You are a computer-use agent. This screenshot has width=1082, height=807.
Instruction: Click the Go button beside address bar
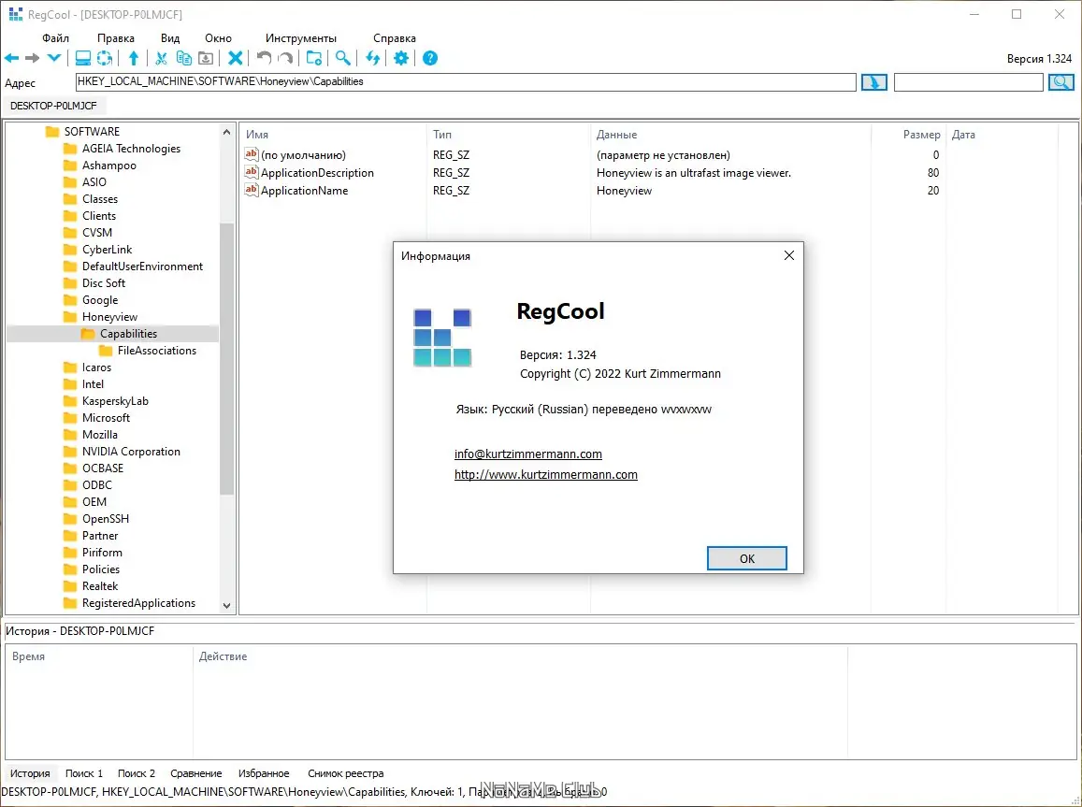tap(874, 83)
